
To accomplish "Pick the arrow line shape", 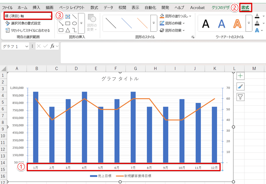I will pos(61,23).
